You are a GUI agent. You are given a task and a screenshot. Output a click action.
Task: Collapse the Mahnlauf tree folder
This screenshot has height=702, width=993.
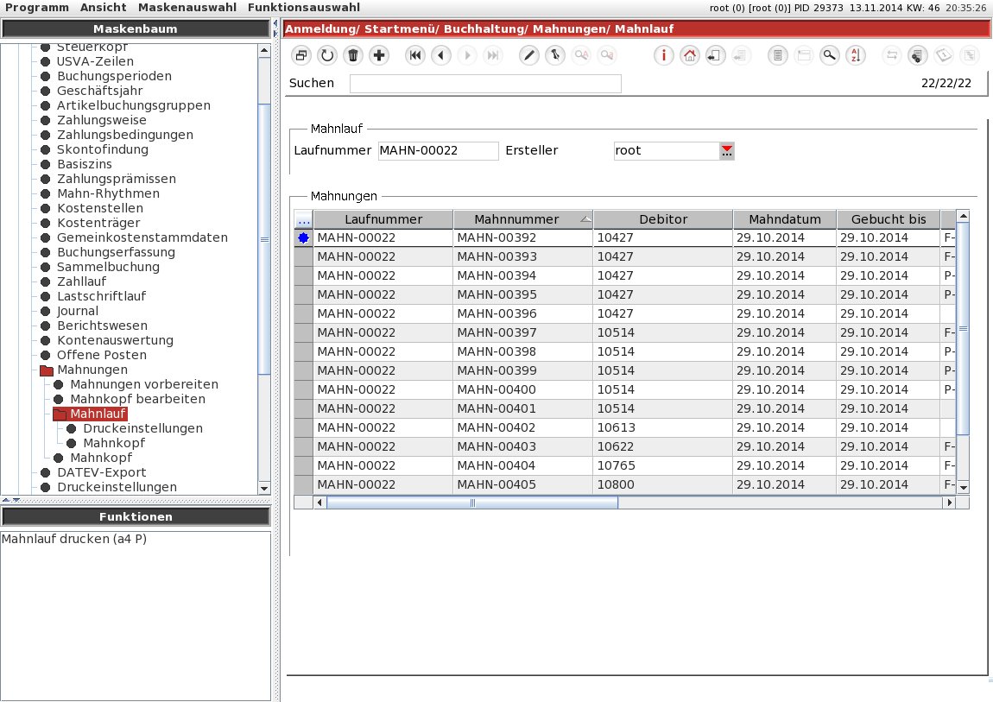60,414
